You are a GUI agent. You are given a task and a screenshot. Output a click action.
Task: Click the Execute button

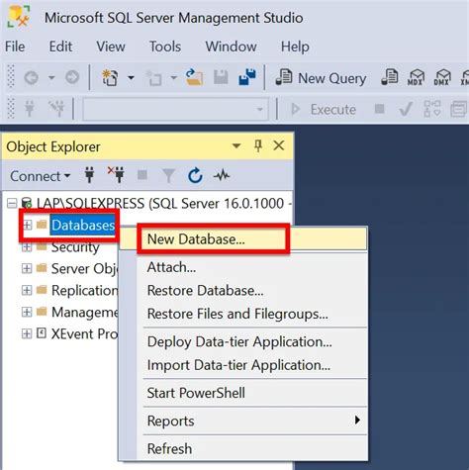pyautogui.click(x=324, y=109)
